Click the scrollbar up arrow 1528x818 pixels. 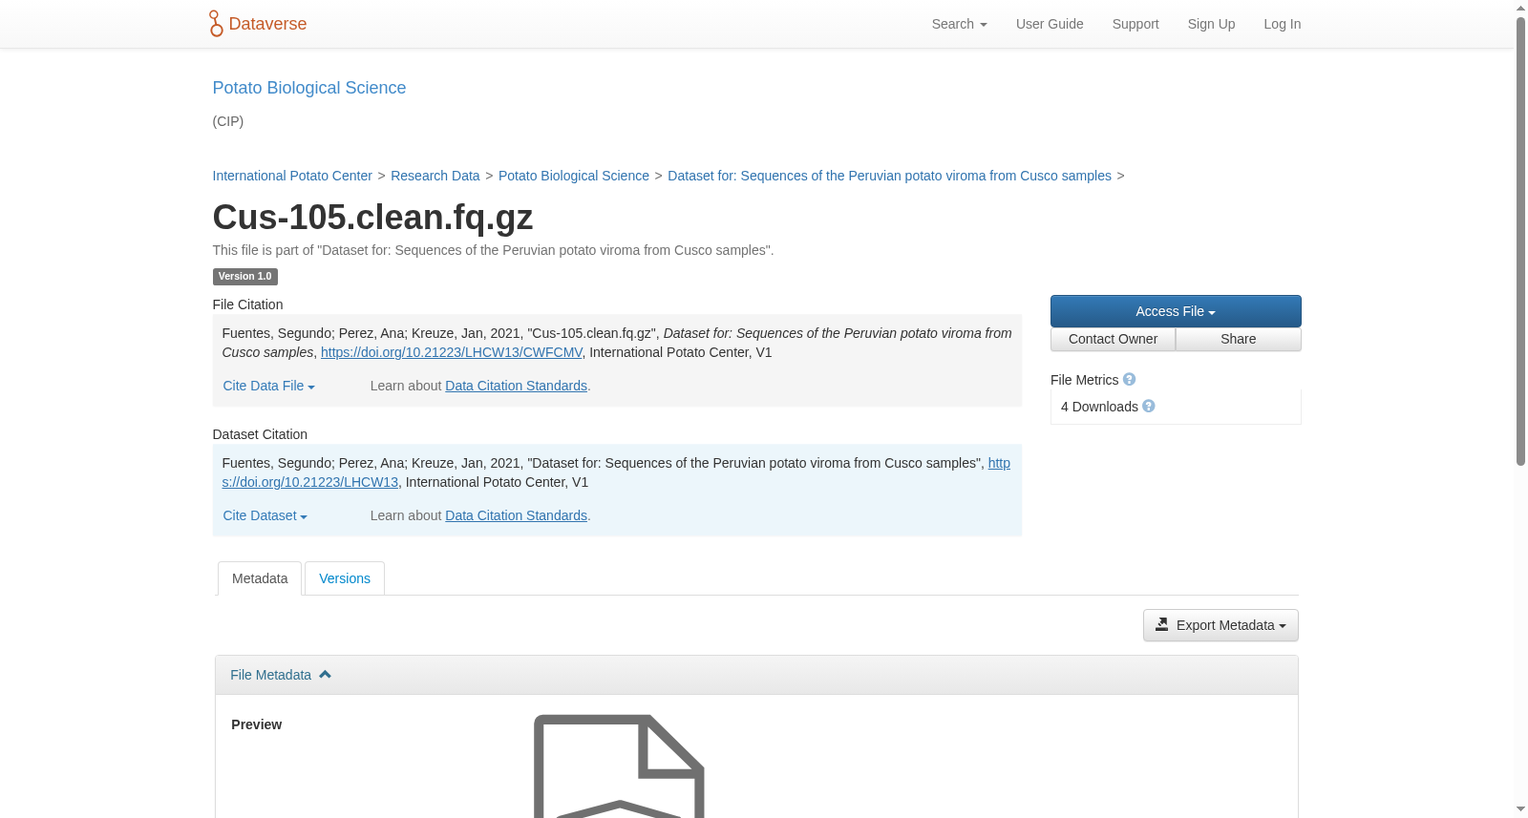[x=1520, y=8]
